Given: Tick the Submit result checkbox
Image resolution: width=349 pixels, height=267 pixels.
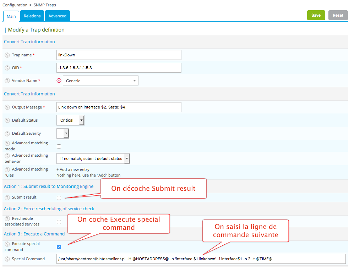Looking at the screenshot, I should point(59,198).
